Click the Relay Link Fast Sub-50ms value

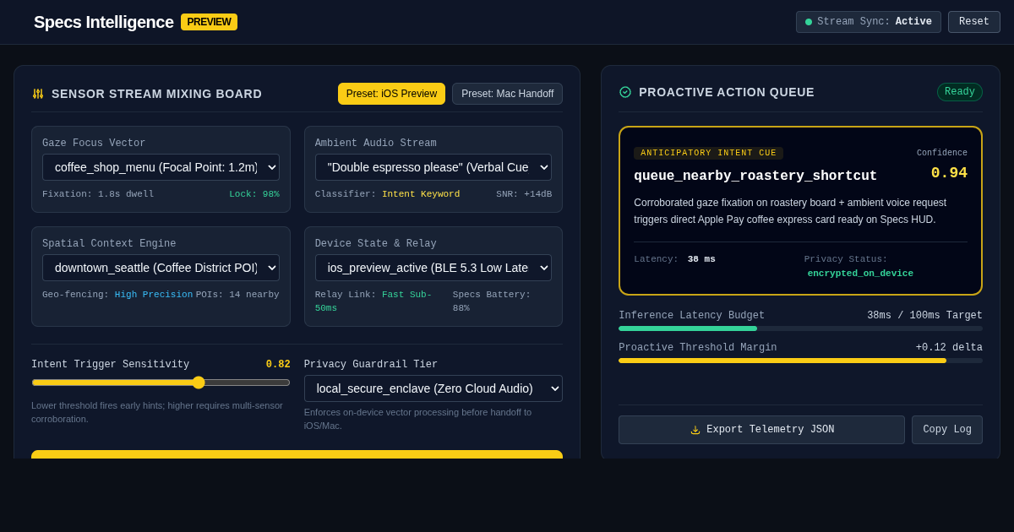[373, 301]
